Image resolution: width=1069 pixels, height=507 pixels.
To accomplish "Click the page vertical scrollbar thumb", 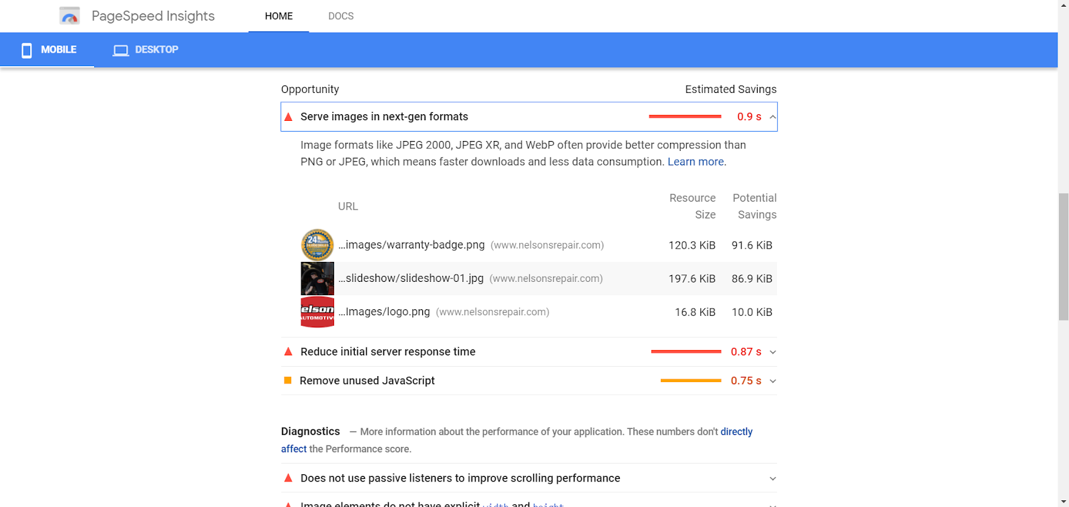I will coord(1063,257).
